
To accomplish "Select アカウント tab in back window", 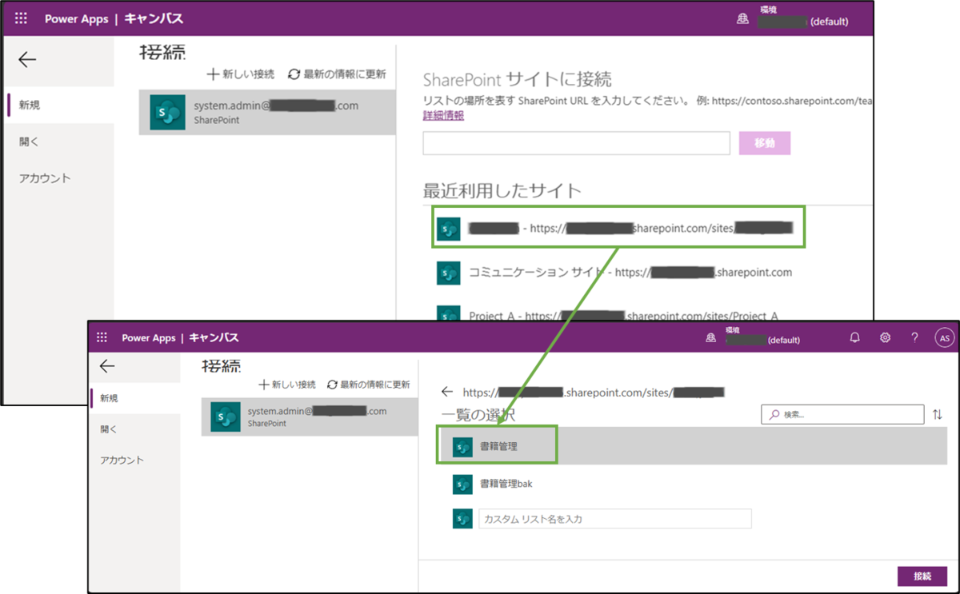I will 45,178.
